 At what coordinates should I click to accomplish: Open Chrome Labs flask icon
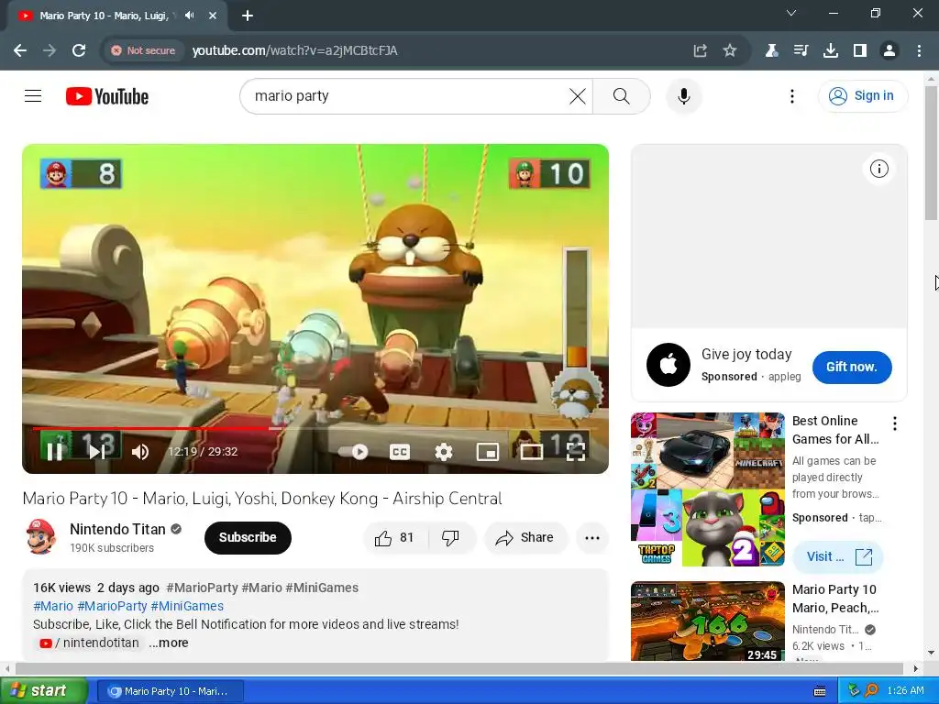(x=771, y=50)
